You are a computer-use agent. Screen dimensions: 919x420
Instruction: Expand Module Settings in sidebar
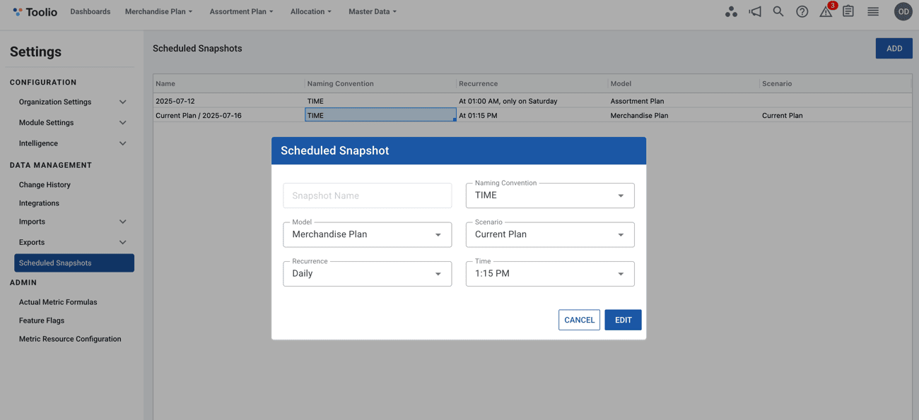(x=73, y=122)
